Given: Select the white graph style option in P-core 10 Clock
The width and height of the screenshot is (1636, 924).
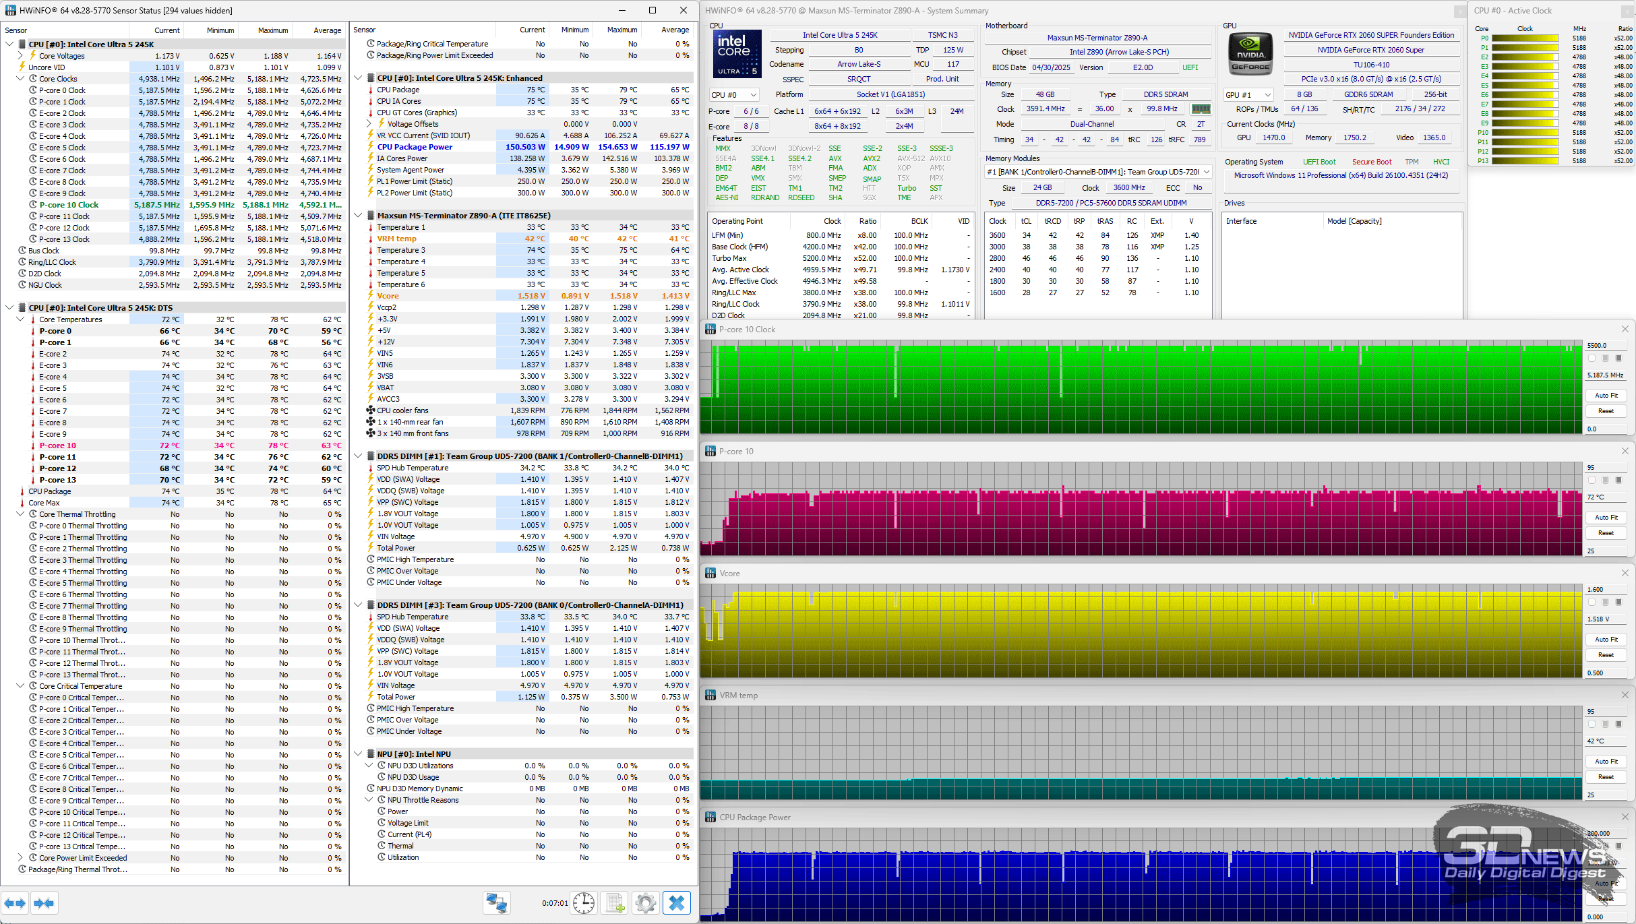Looking at the screenshot, I should click(1592, 358).
